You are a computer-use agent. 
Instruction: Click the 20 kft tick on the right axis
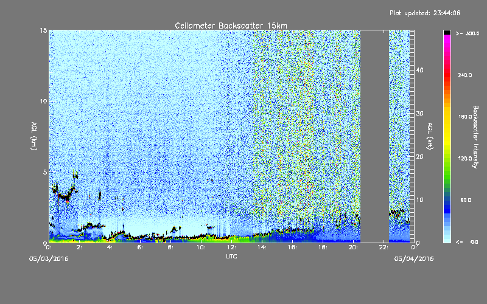tap(419, 157)
